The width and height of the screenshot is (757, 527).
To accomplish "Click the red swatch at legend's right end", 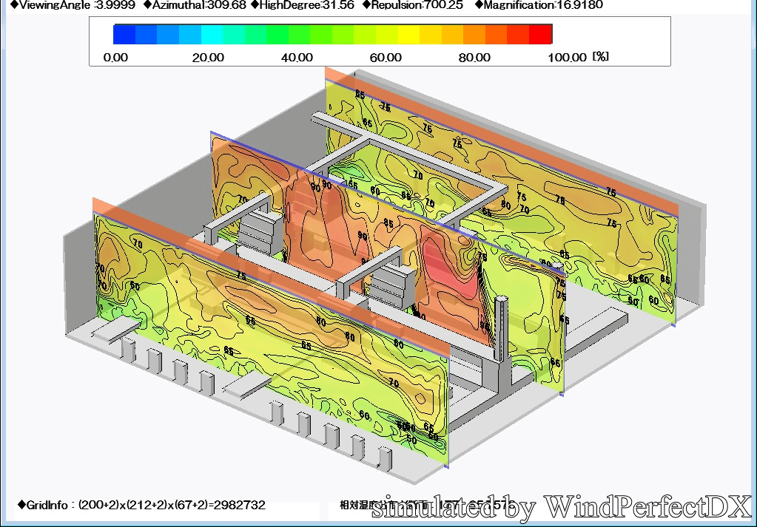I will point(541,34).
